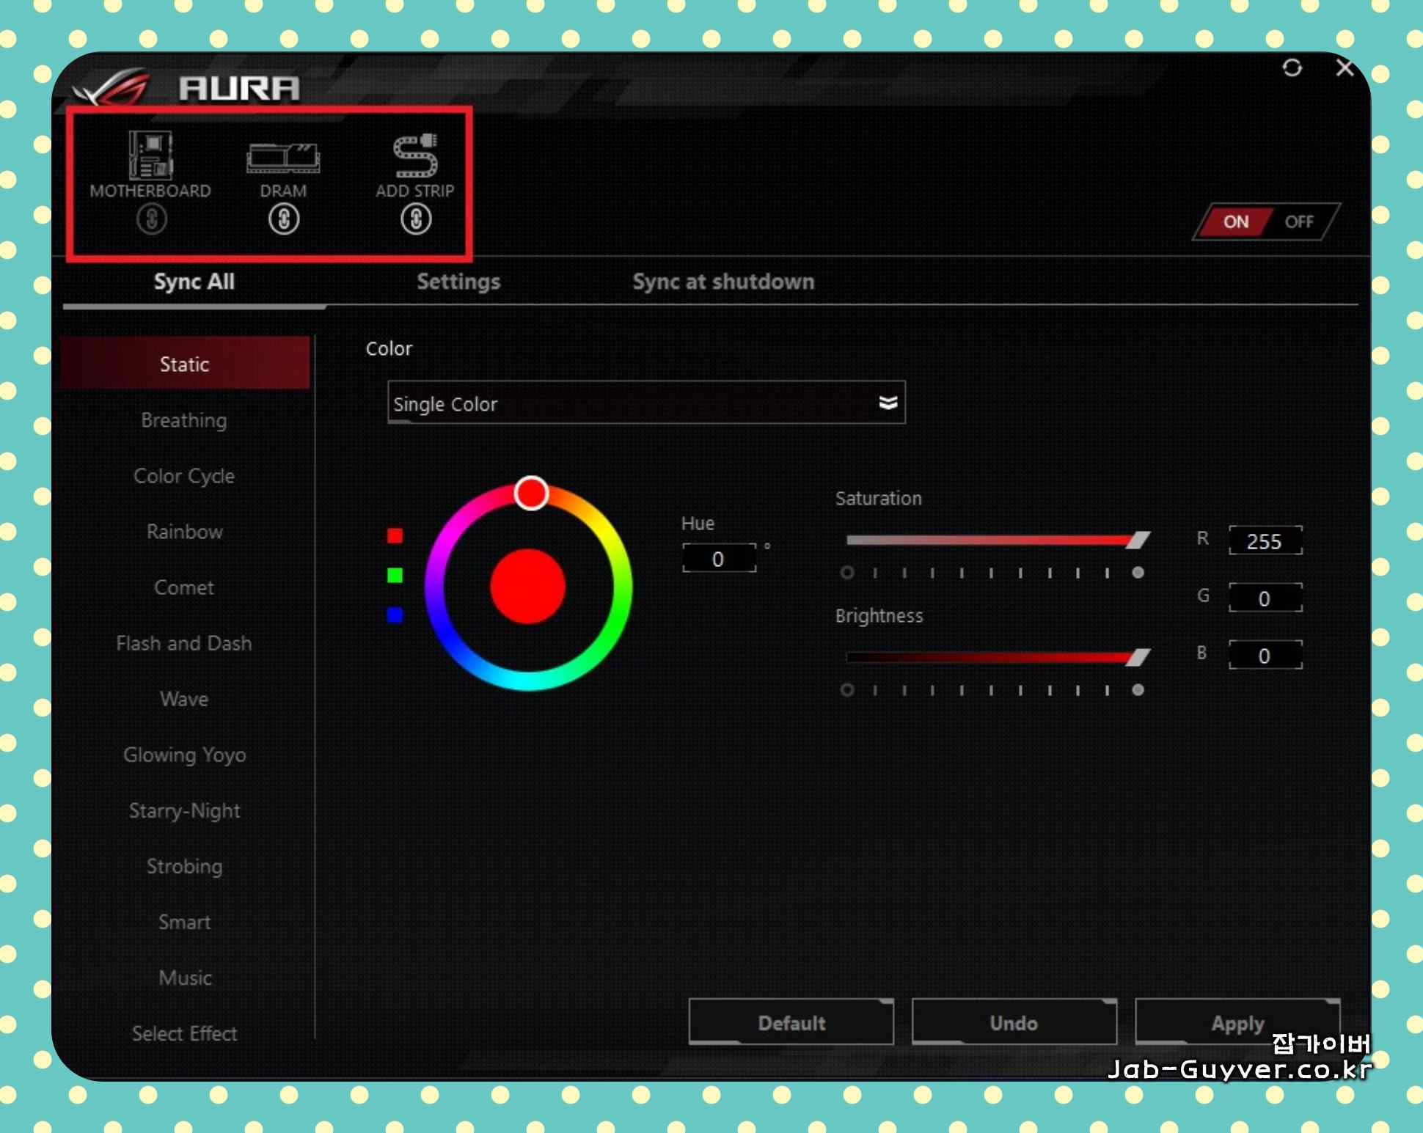Toggle sync link under Add Strip
This screenshot has width=1423, height=1133.
415,219
